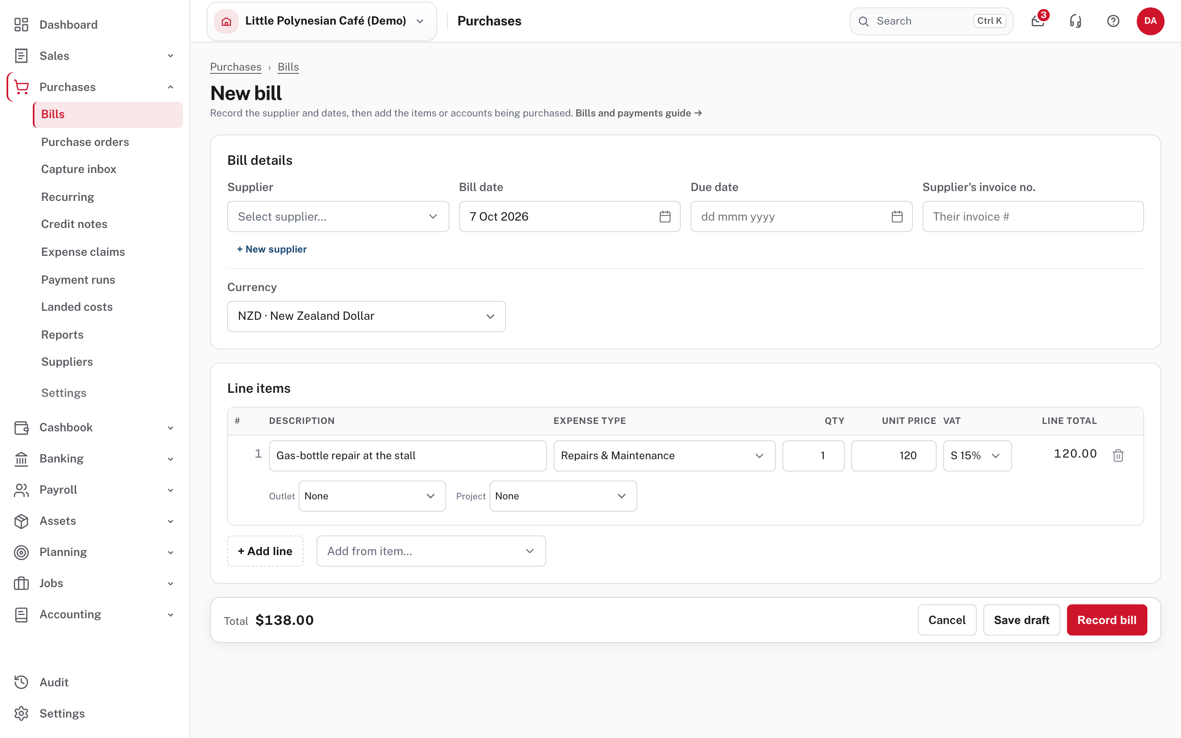Click the Cashbook wallet icon

pos(21,428)
